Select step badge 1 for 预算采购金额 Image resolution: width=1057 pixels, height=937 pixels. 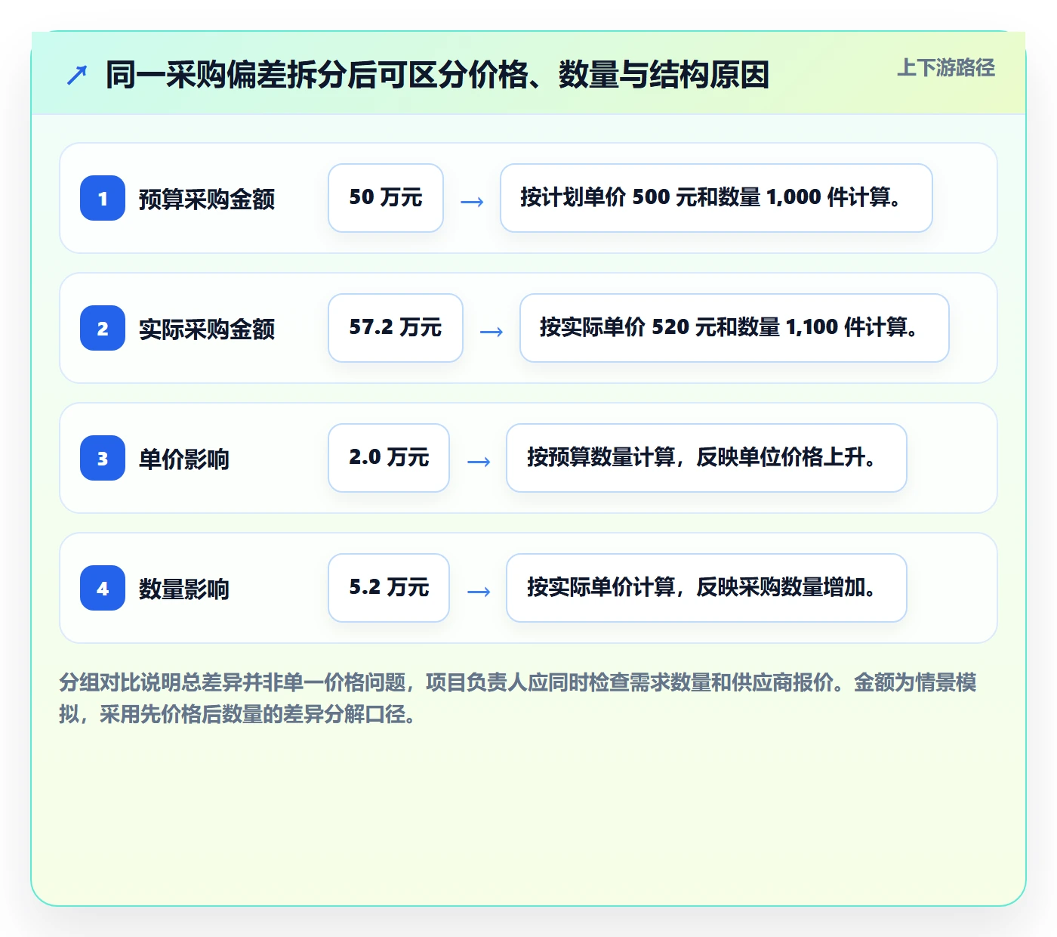pyautogui.click(x=103, y=198)
